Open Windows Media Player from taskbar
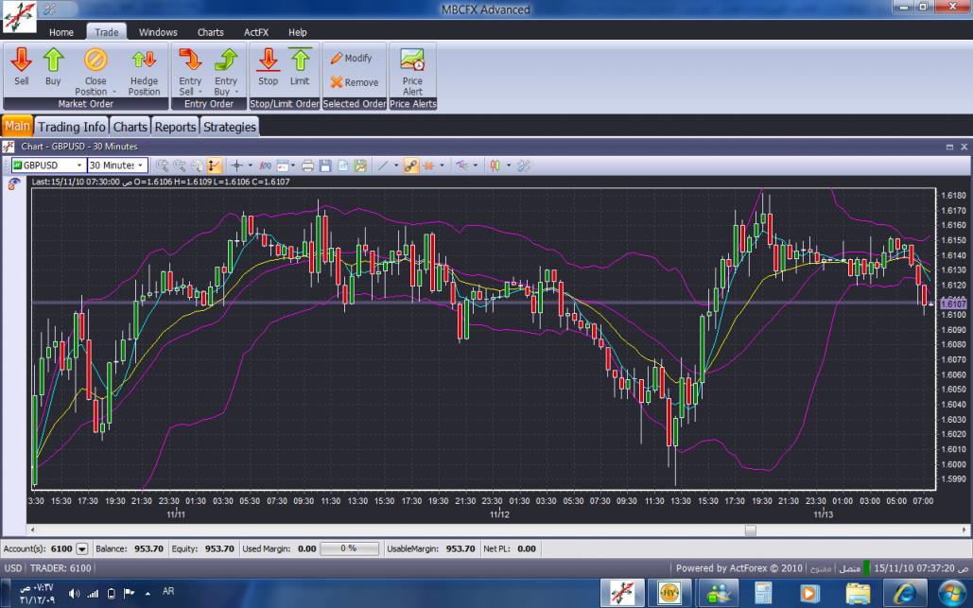The height and width of the screenshot is (608, 973). 809,593
